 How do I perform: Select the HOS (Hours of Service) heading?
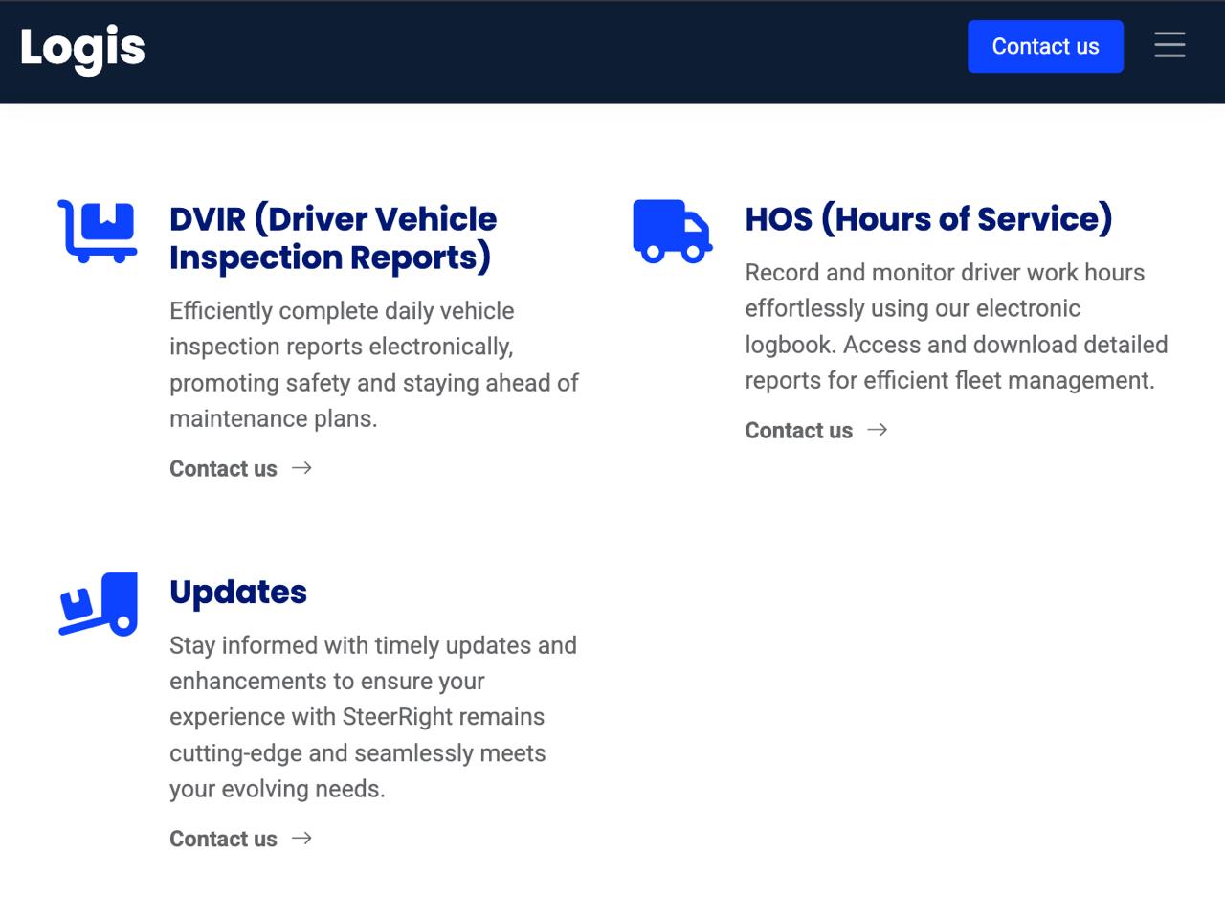[x=928, y=219]
